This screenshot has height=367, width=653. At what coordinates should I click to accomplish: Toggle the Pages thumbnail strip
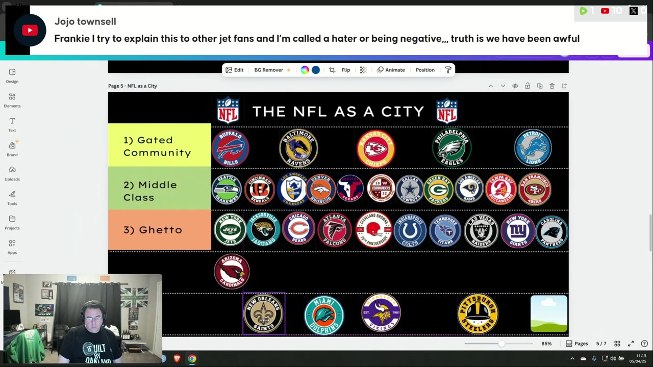(x=576, y=344)
